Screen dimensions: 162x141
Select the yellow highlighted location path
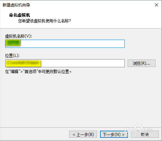23,63
